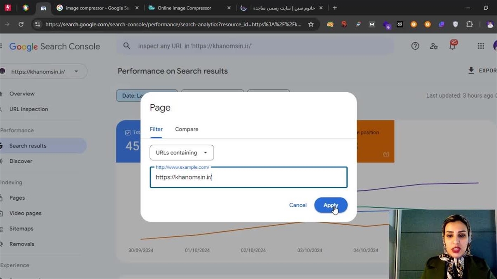Switch to the Online Image Compressor browser tab
The height and width of the screenshot is (279, 497).
pyautogui.click(x=184, y=8)
